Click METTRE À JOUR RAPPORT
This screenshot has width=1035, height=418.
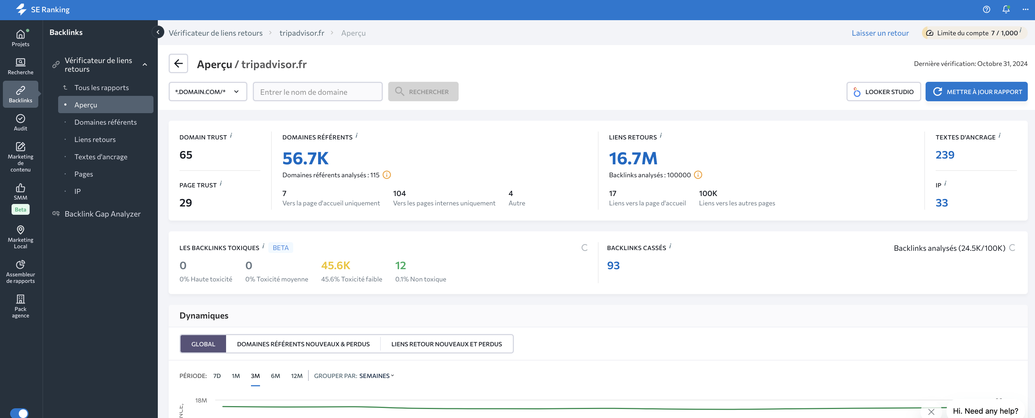(976, 92)
